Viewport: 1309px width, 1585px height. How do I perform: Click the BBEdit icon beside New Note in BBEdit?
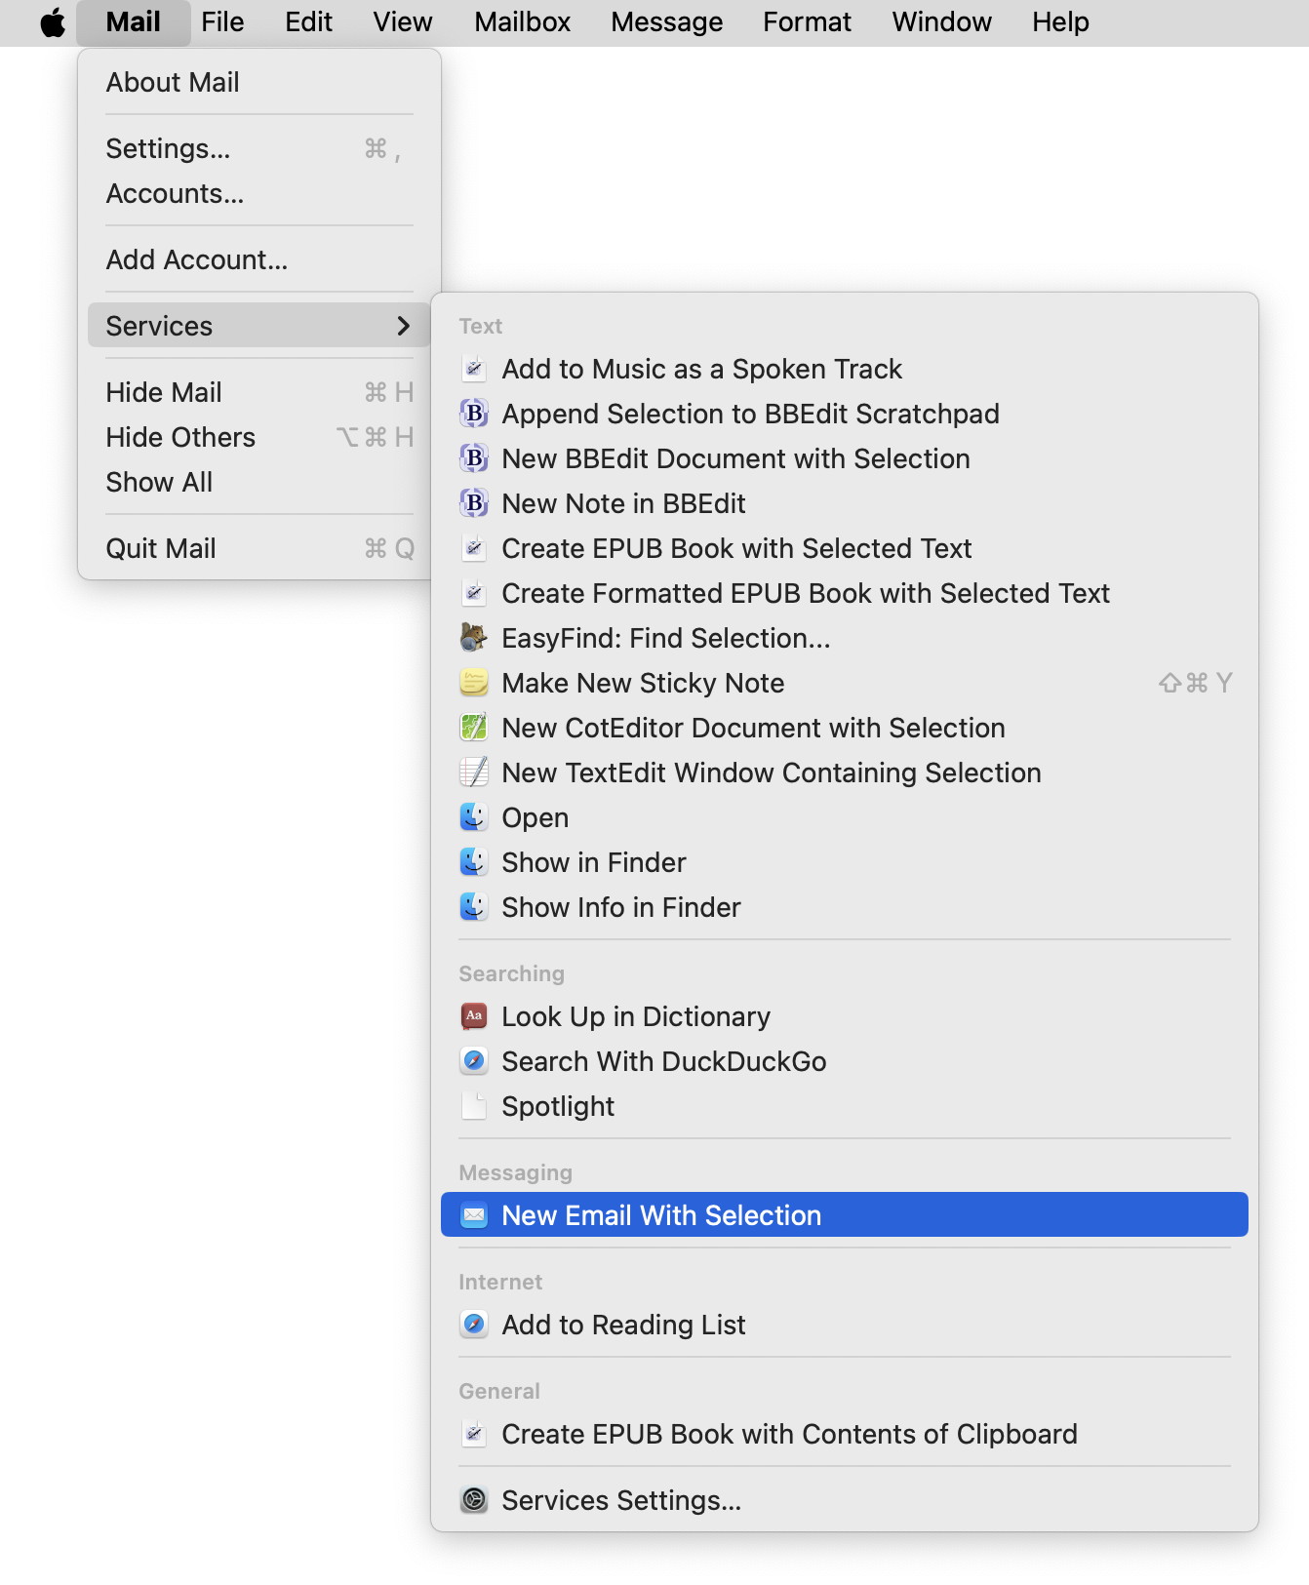[x=474, y=503]
